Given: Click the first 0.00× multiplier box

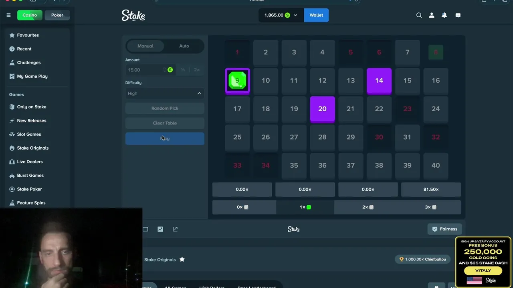Looking at the screenshot, I should click(x=242, y=190).
